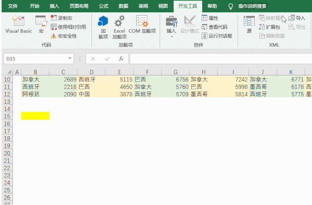312x205 pixels.
Task: Open the 加载项 add-ins button
Action: click(x=103, y=27)
